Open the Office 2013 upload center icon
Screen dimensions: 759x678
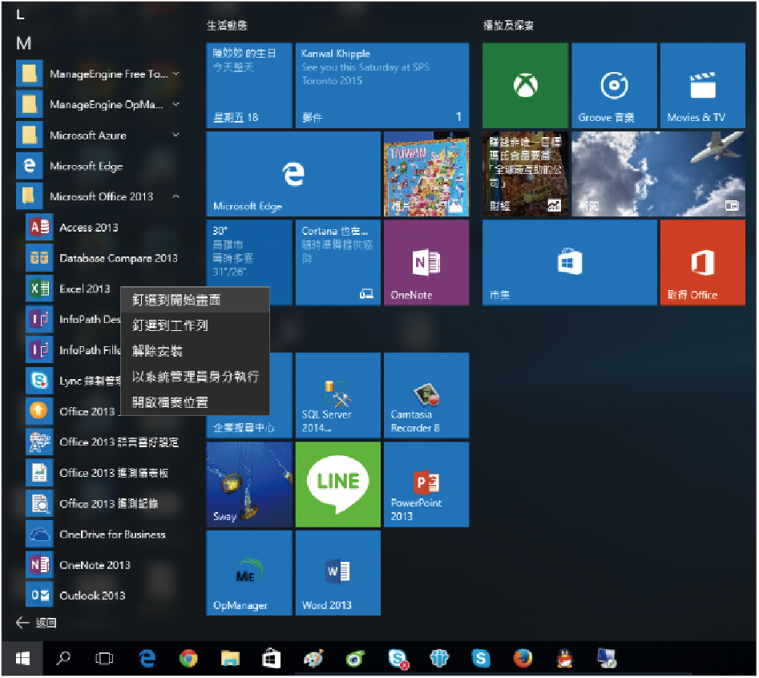[x=39, y=411]
